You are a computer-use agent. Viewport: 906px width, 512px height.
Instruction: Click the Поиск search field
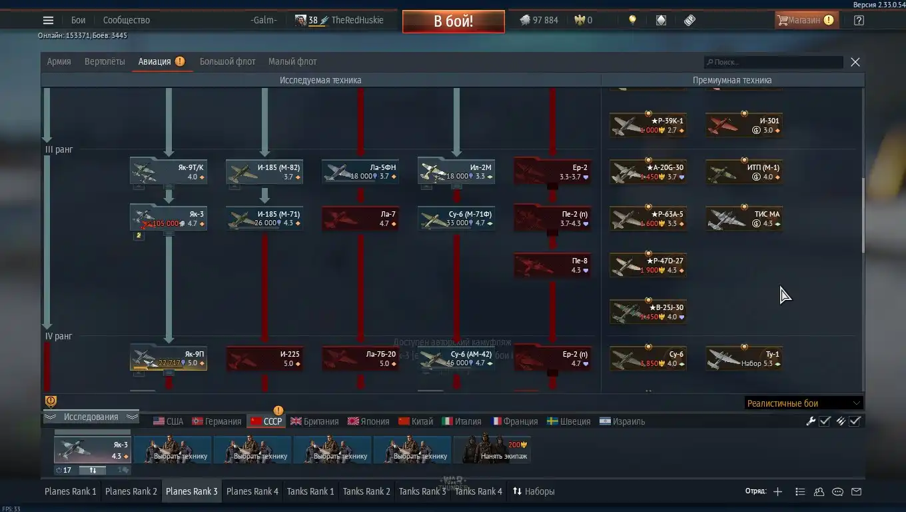(x=773, y=62)
